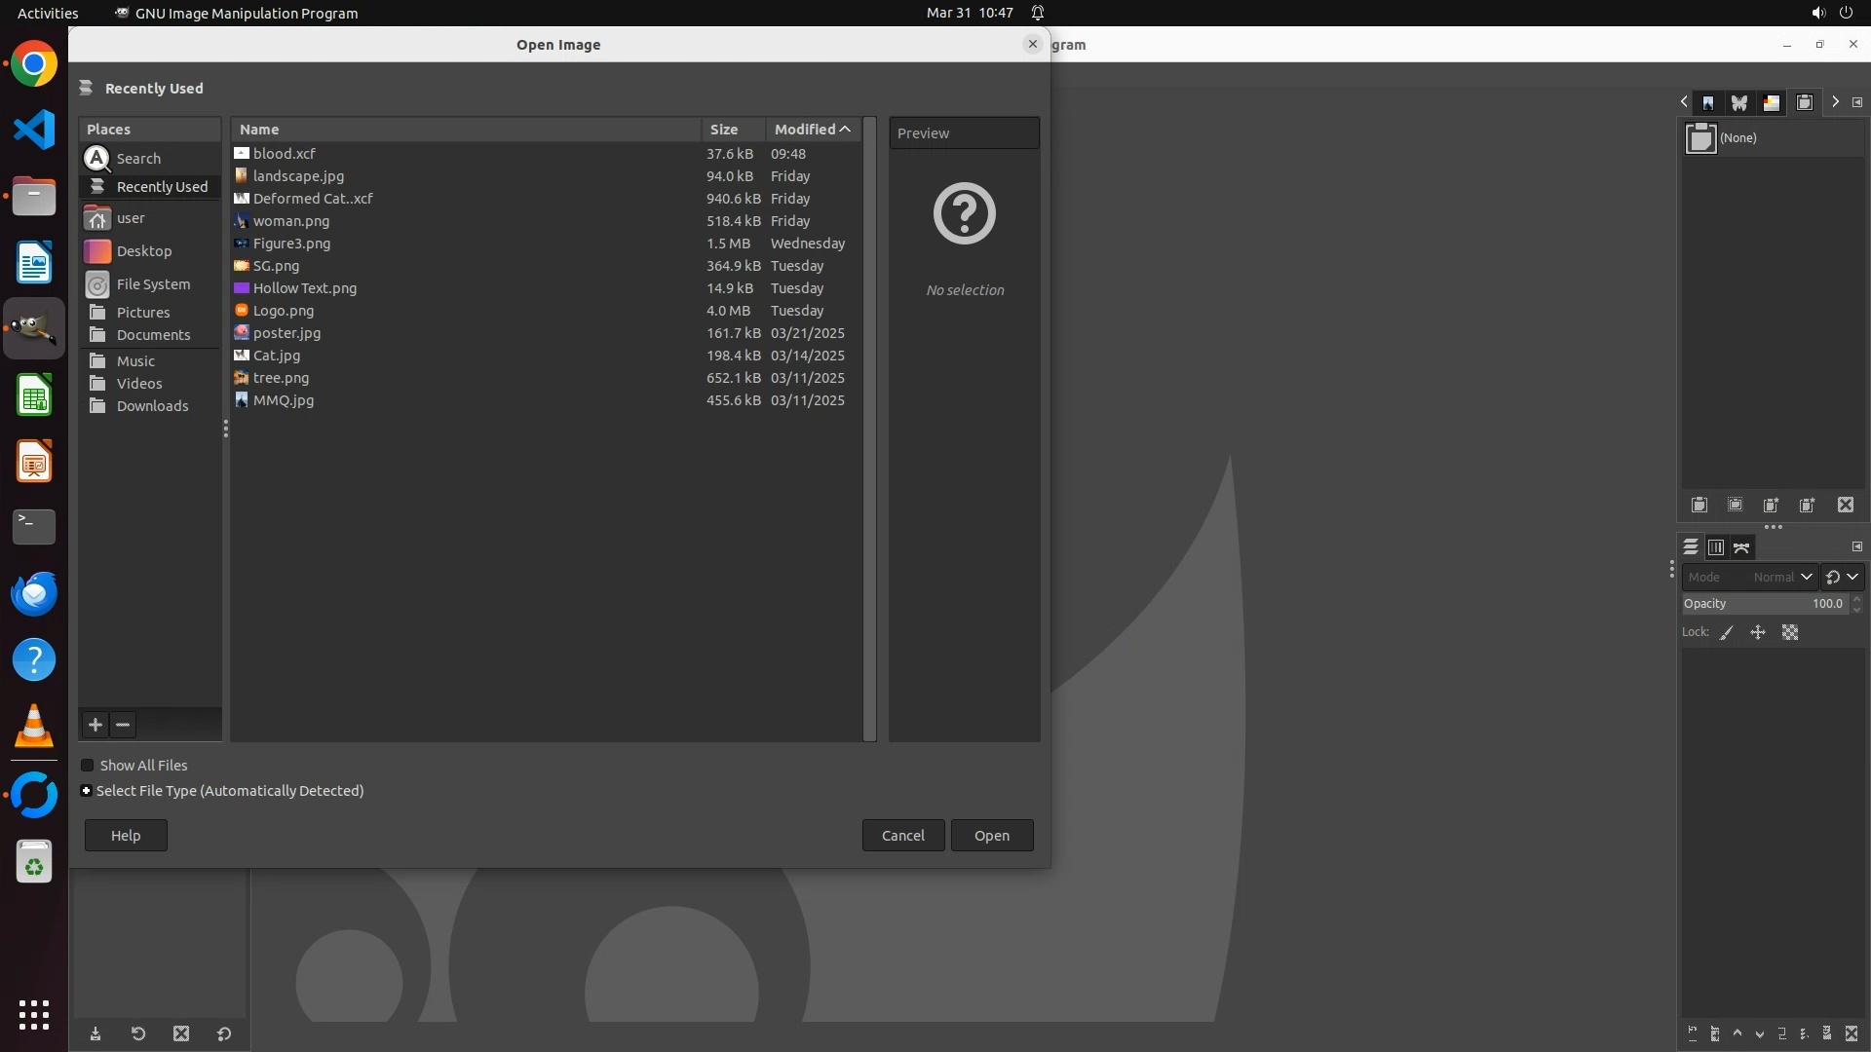The image size is (1871, 1052).
Task: Switch to the Channels tab icon
Action: pos(1716,547)
